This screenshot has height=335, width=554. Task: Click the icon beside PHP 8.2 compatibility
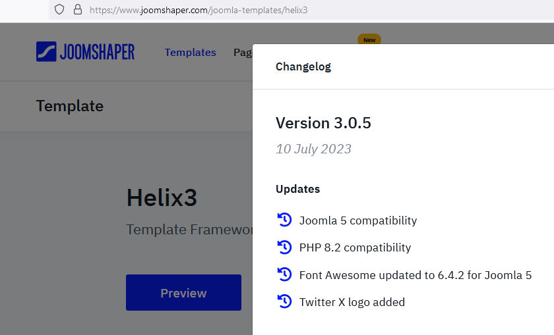(284, 247)
